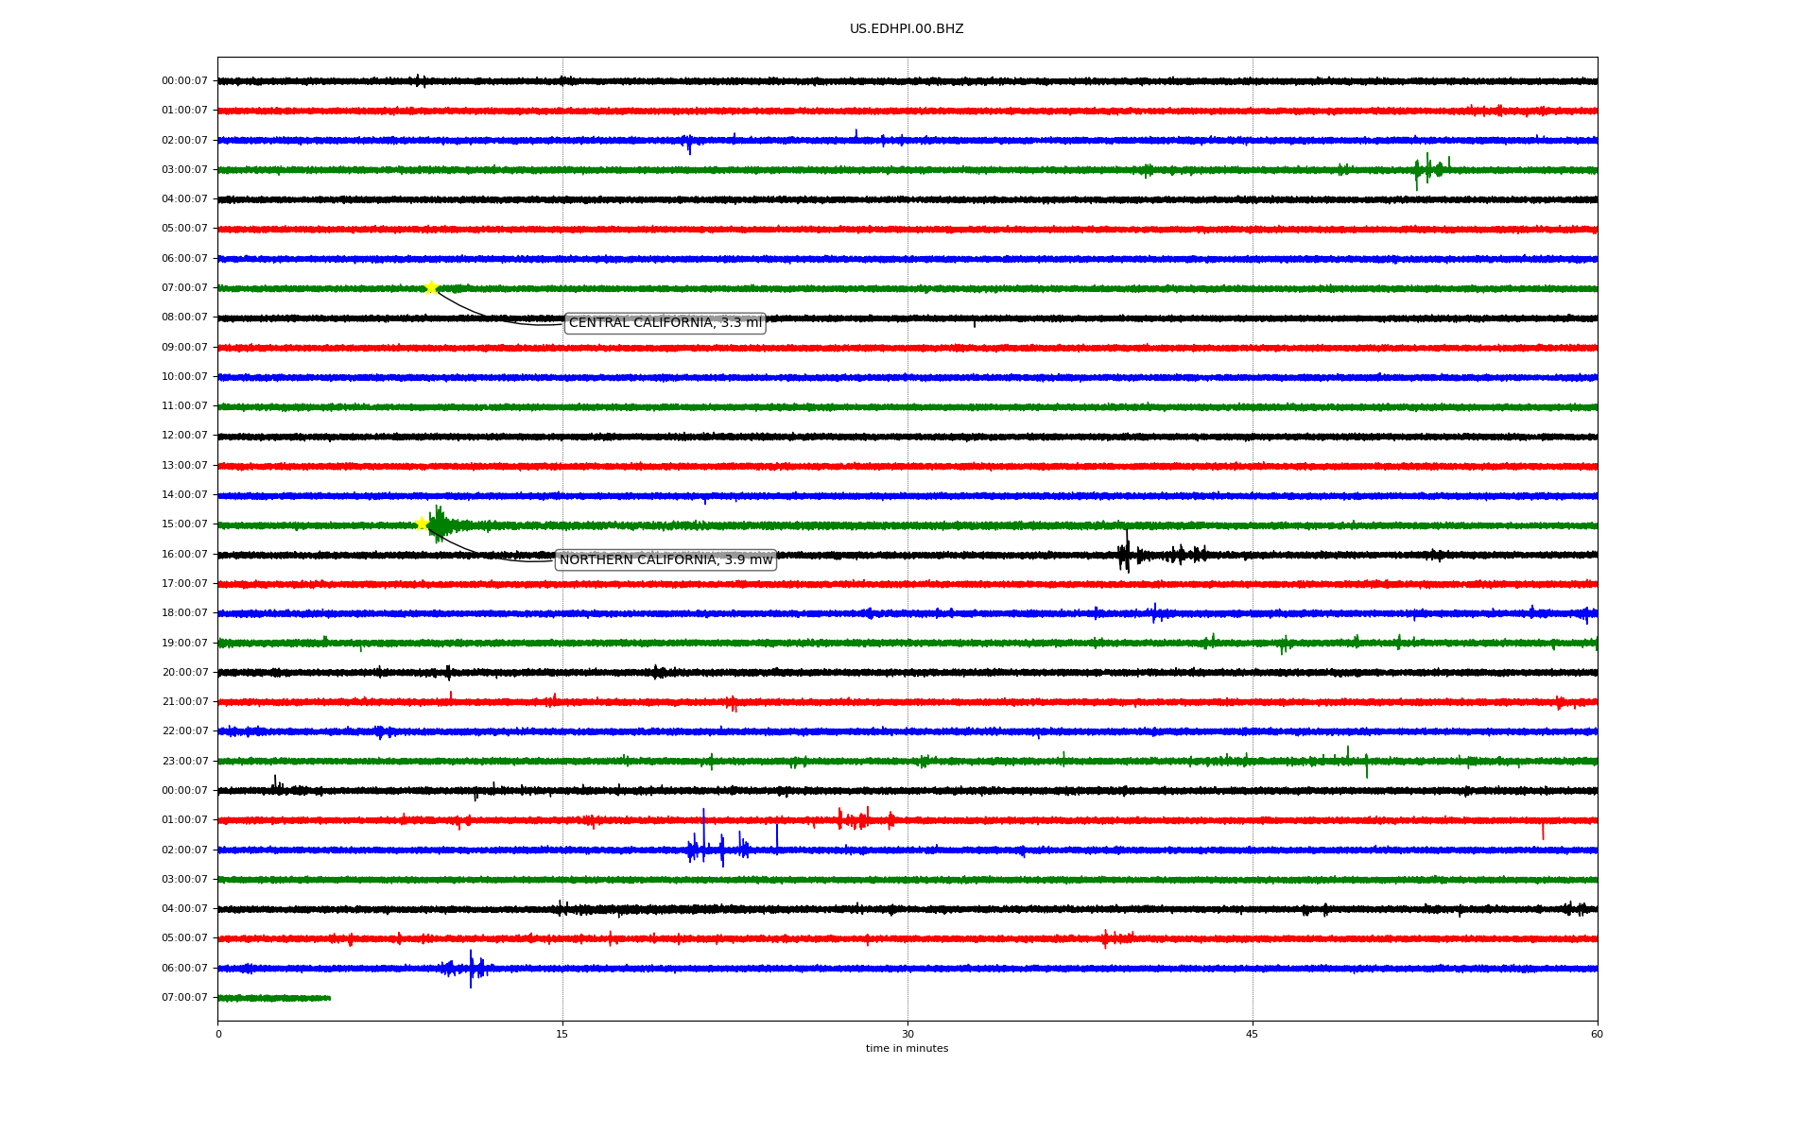1815x1134 pixels.
Task: Click the 16:00:07 row time label
Action: [184, 555]
